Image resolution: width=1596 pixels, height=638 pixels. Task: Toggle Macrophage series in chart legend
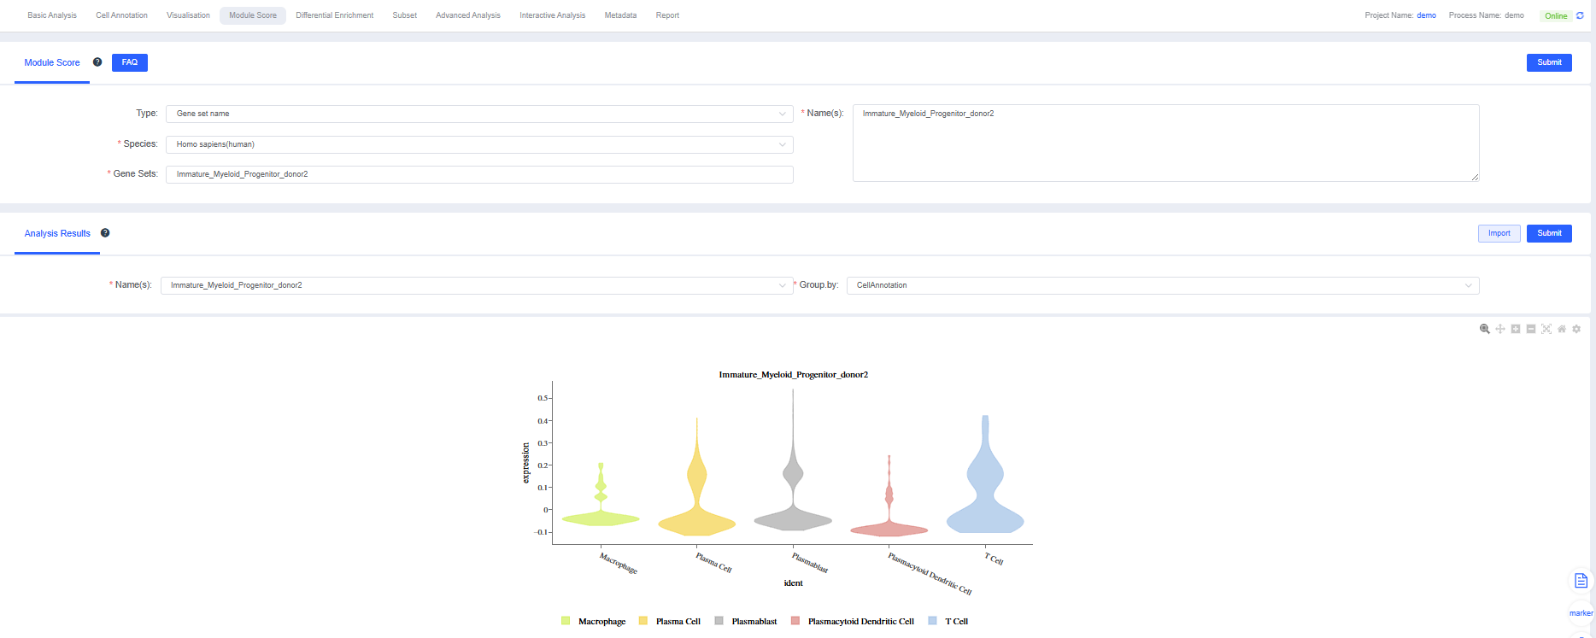pyautogui.click(x=594, y=621)
